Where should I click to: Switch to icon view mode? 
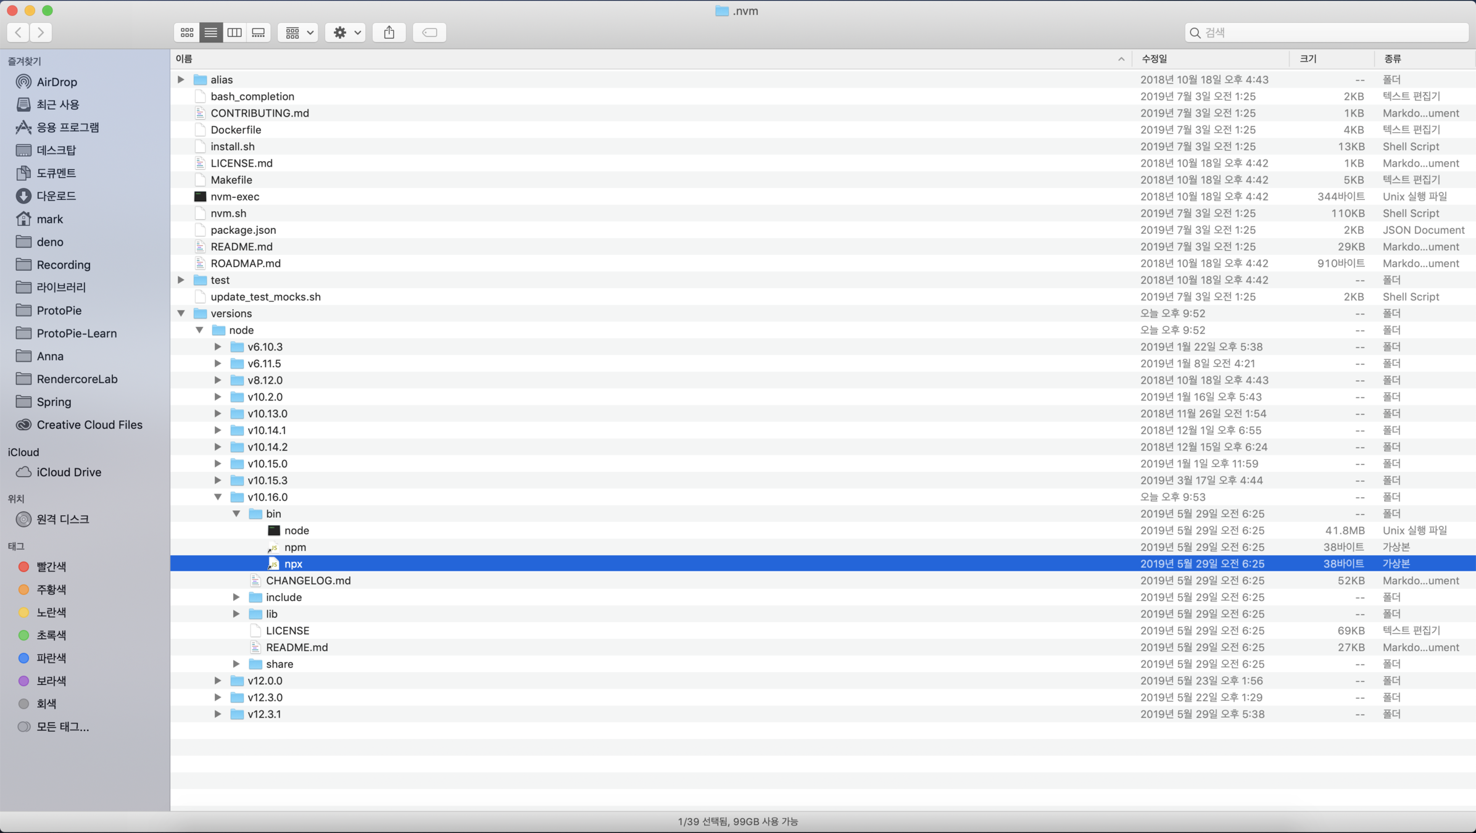[186, 33]
